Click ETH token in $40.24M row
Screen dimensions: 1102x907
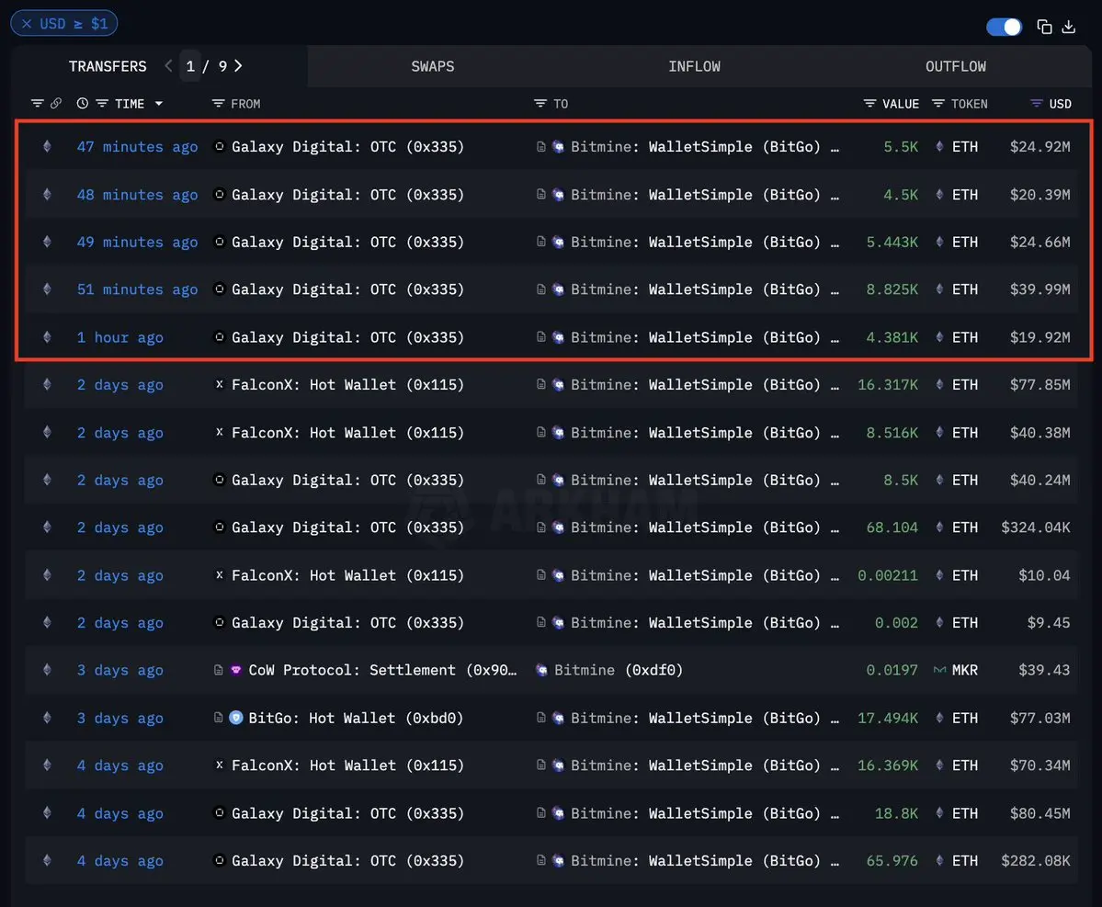pyautogui.click(x=964, y=480)
